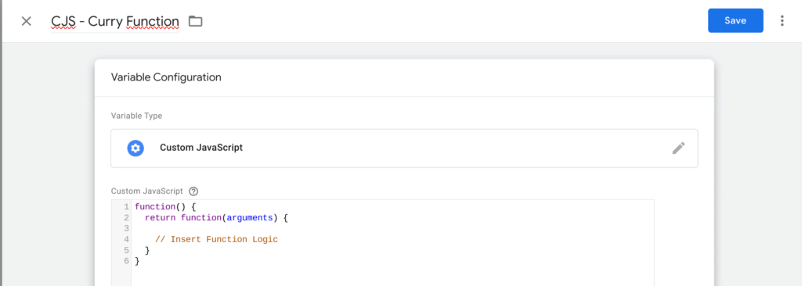Image resolution: width=802 pixels, height=286 pixels.
Task: Click the 'Variable Type' label
Action: point(136,116)
